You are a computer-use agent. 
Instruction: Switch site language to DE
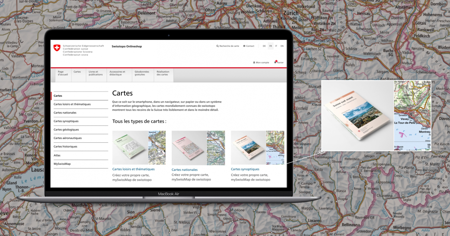tap(265, 46)
